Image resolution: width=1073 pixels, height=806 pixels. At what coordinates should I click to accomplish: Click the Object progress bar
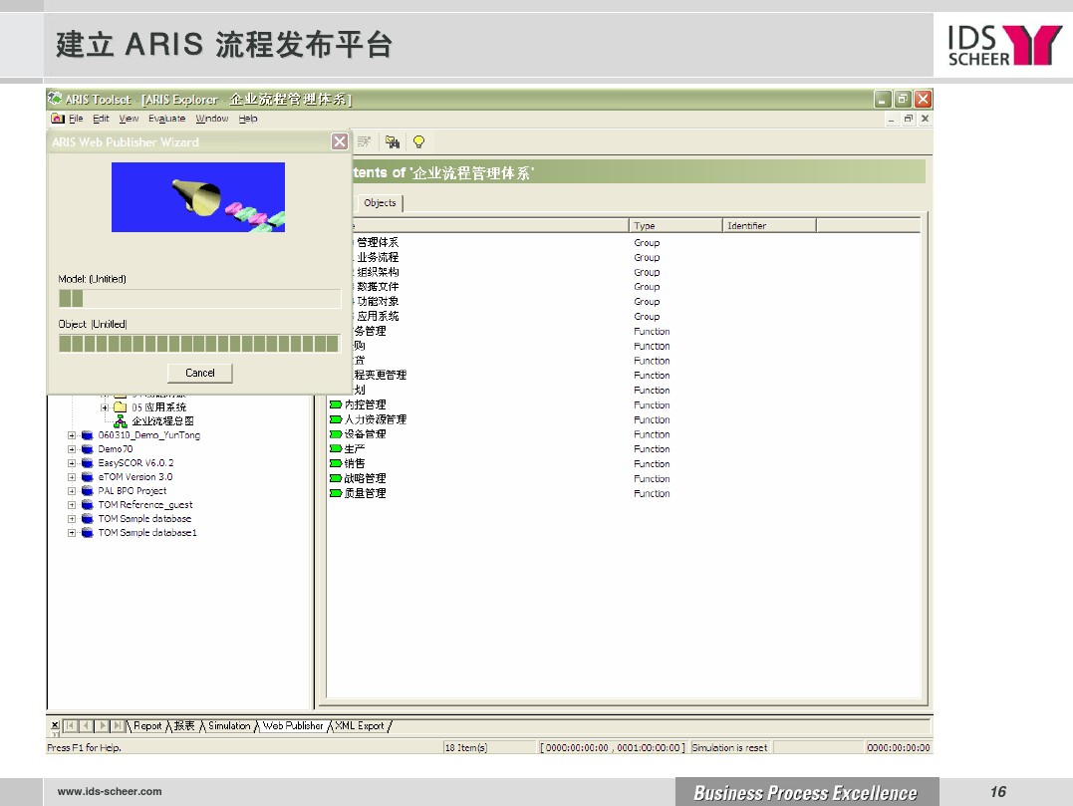click(x=200, y=344)
